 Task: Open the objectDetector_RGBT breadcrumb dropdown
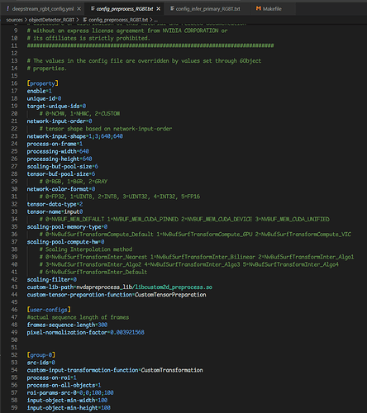pos(51,20)
